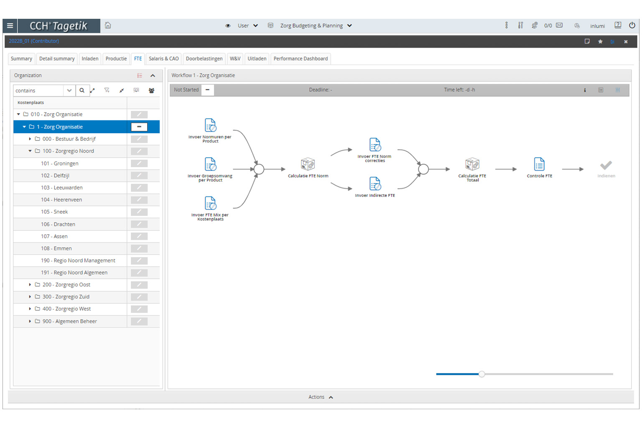Click the mail messages envelope icon
The width and height of the screenshot is (642, 428).
[559, 25]
